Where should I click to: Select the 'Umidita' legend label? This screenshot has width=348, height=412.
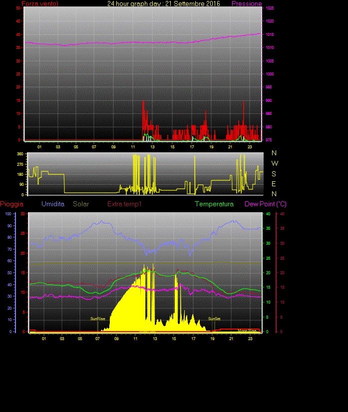pos(53,204)
